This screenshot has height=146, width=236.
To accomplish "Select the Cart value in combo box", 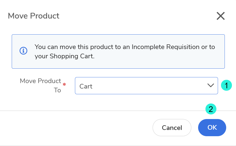I will tap(86, 86).
